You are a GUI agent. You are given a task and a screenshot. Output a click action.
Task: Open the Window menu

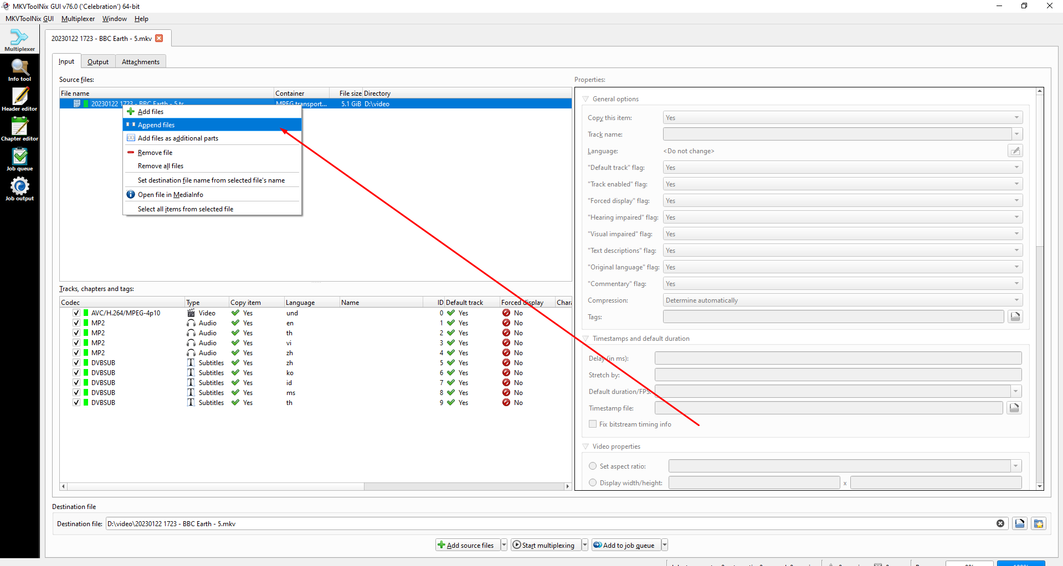(115, 19)
